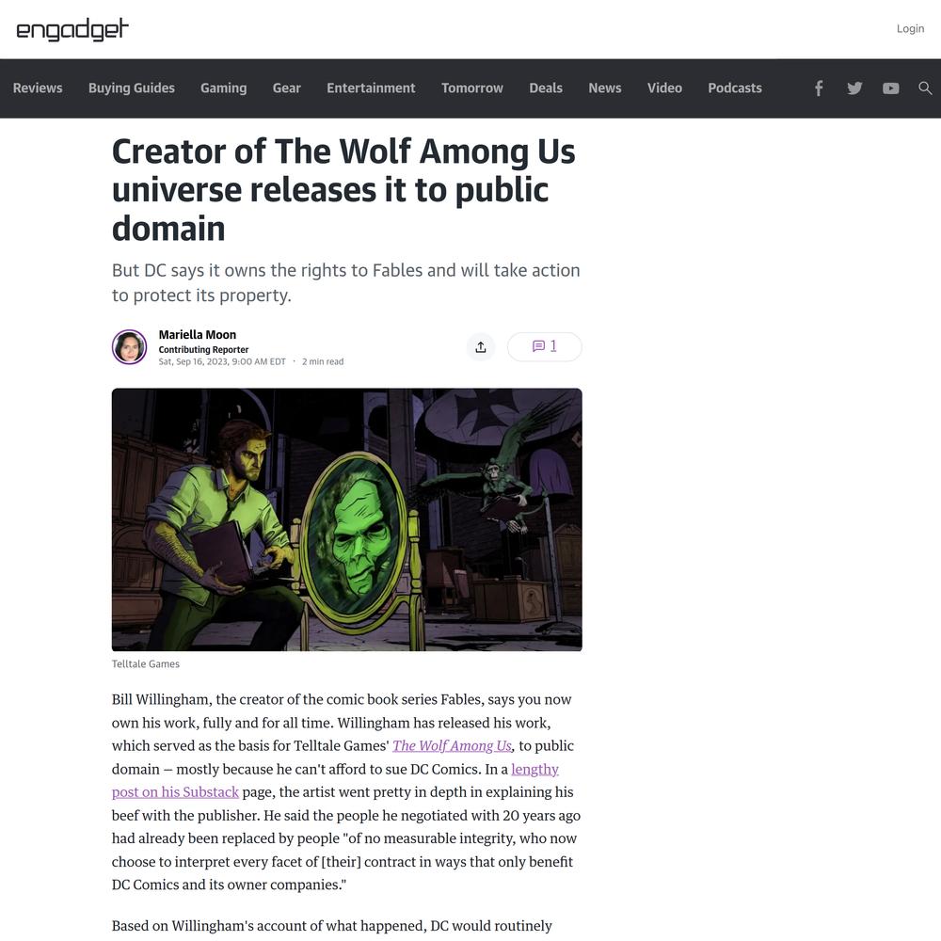Image resolution: width=941 pixels, height=941 pixels.
Task: Open the Podcasts section
Action: [735, 88]
